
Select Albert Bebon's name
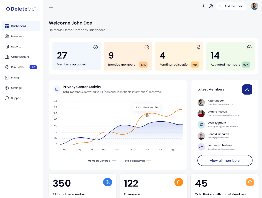pyautogui.click(x=216, y=101)
